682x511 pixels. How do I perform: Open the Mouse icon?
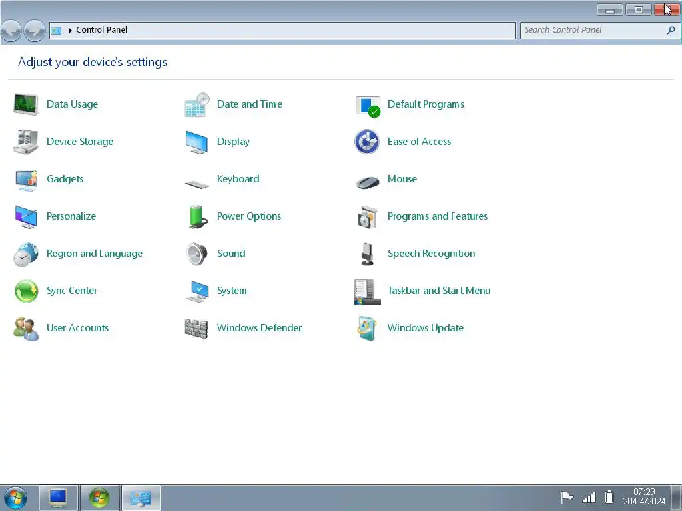(x=368, y=182)
